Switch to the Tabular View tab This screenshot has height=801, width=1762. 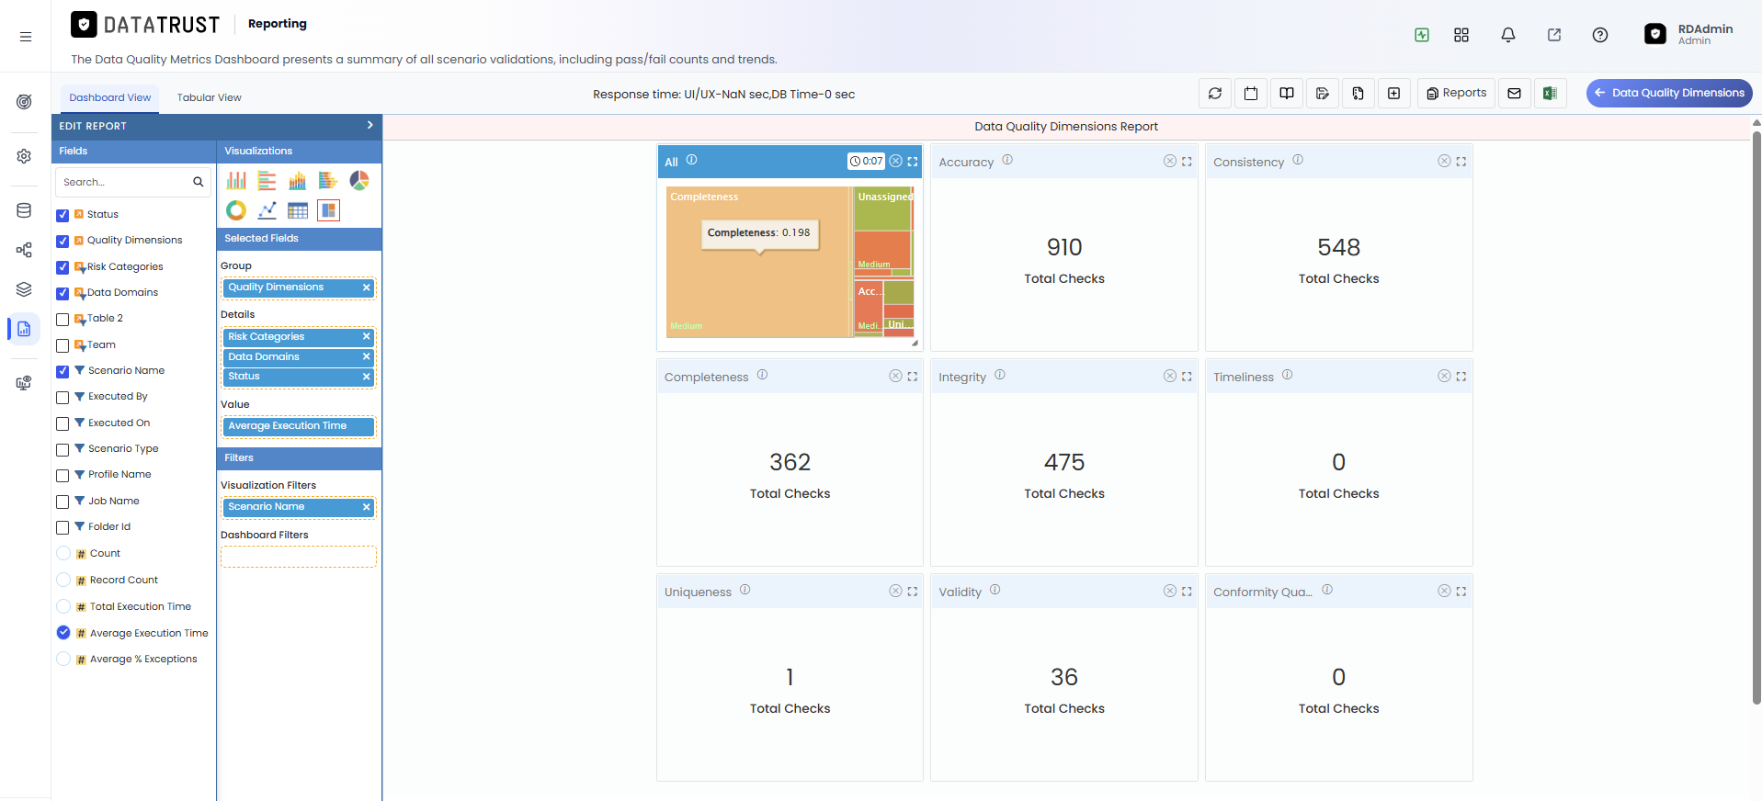209,97
